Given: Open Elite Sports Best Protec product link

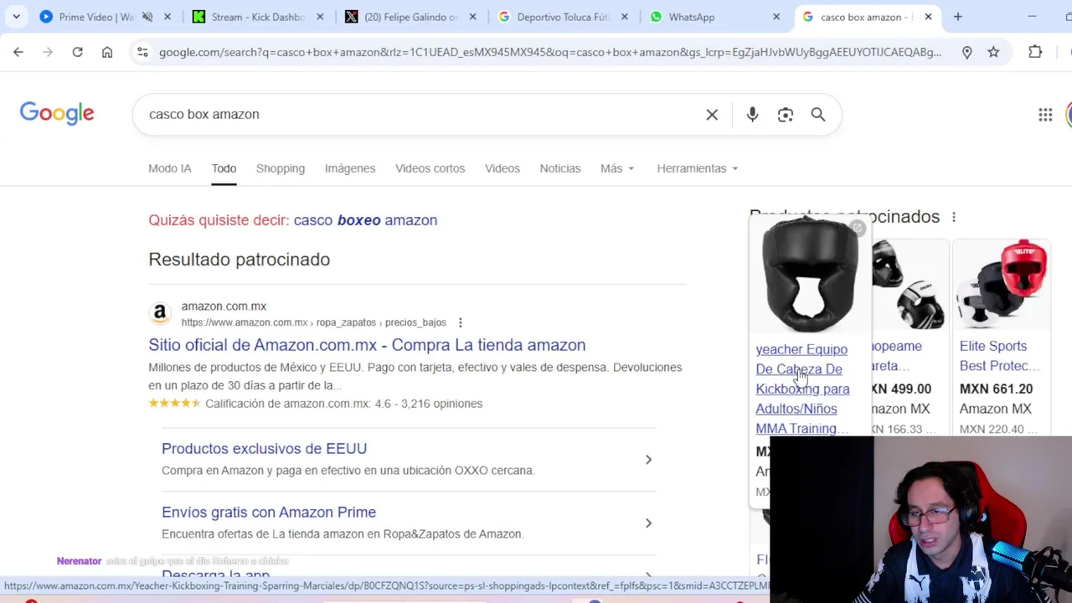Looking at the screenshot, I should (1000, 356).
